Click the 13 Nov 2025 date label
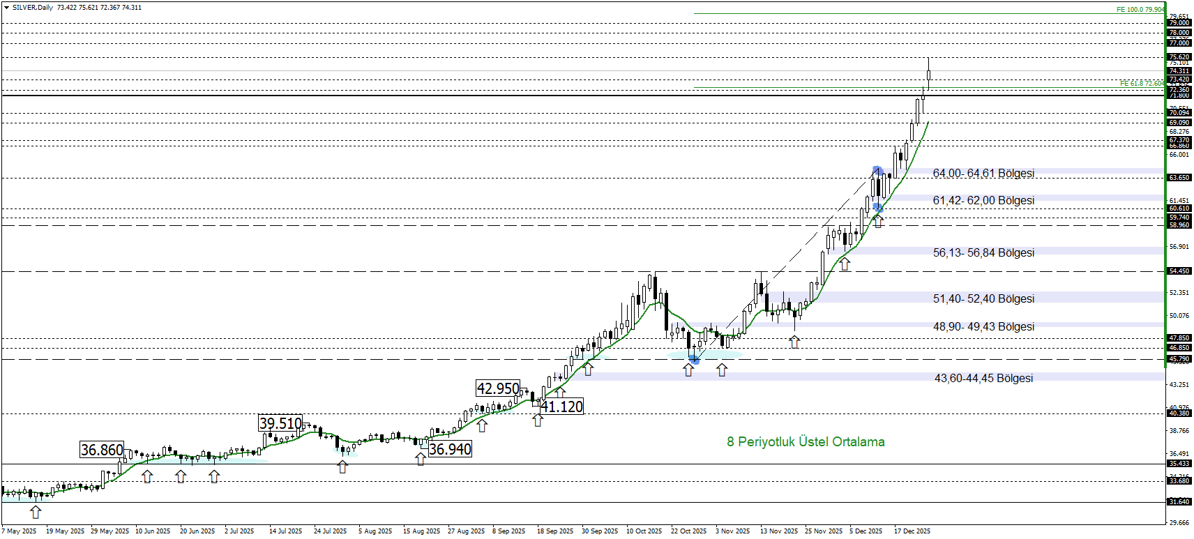 tap(778, 531)
